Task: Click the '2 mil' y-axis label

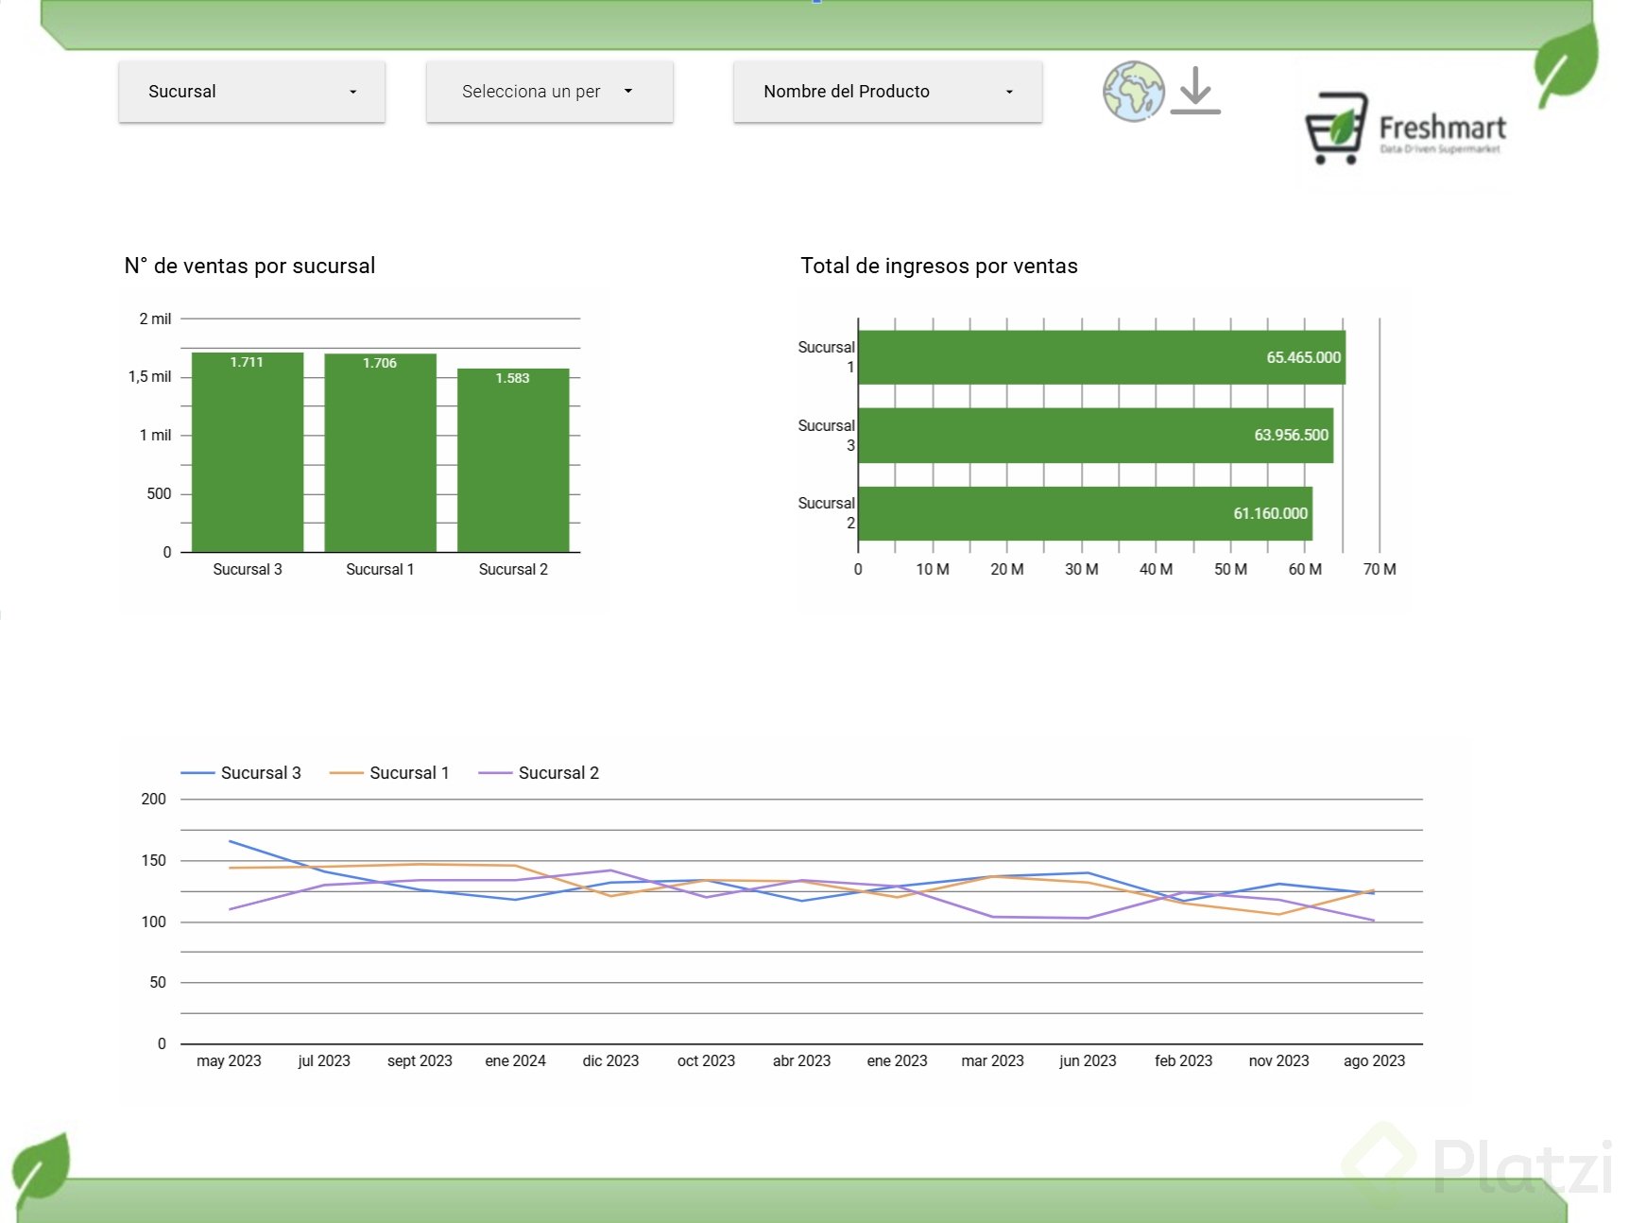Action: (155, 319)
